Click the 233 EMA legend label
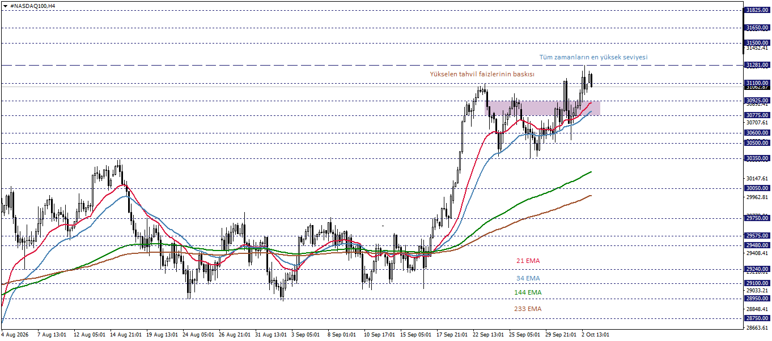 pyautogui.click(x=528, y=309)
